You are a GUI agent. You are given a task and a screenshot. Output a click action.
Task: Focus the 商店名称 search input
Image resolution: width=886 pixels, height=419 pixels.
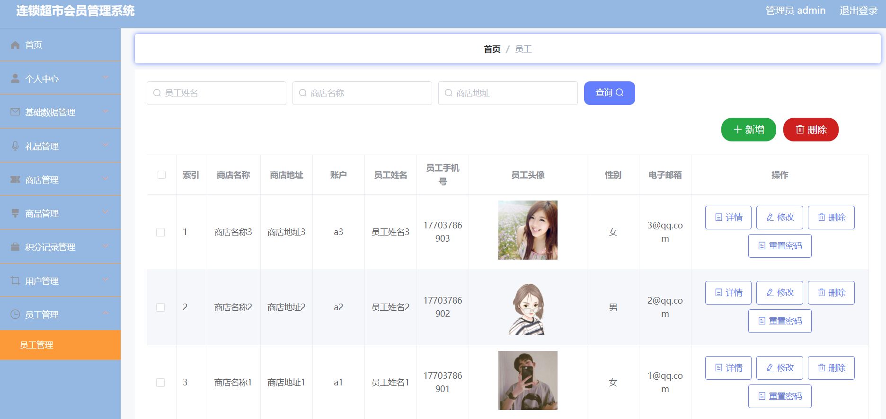pyautogui.click(x=362, y=93)
